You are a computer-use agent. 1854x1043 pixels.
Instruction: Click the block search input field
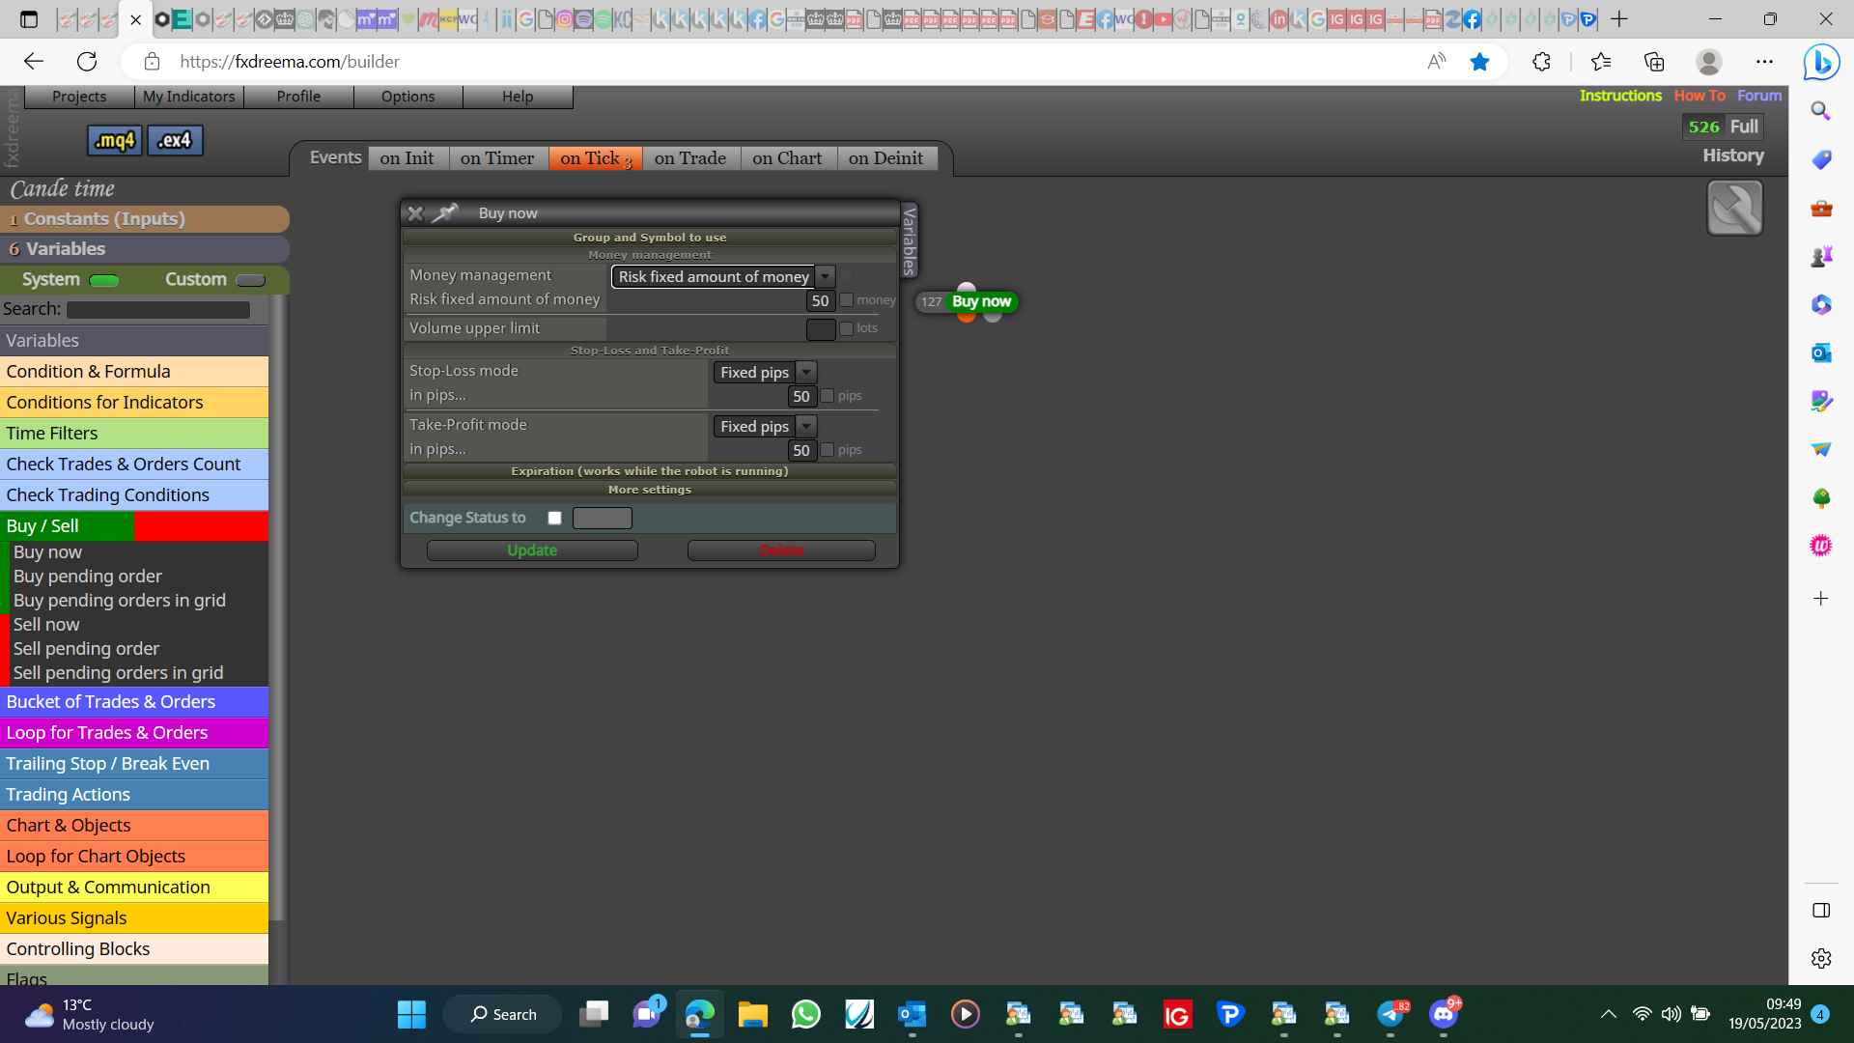point(158,310)
